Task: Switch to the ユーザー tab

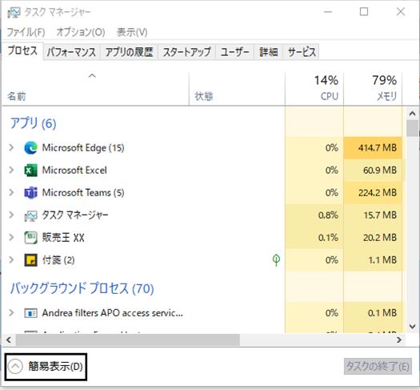Action: click(x=234, y=52)
